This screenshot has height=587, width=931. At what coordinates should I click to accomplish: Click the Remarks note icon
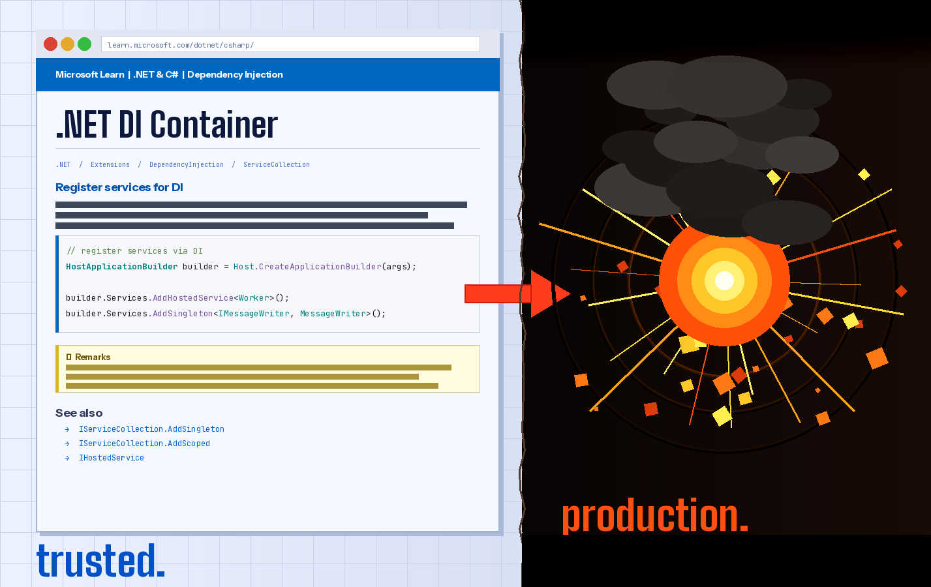click(x=69, y=357)
